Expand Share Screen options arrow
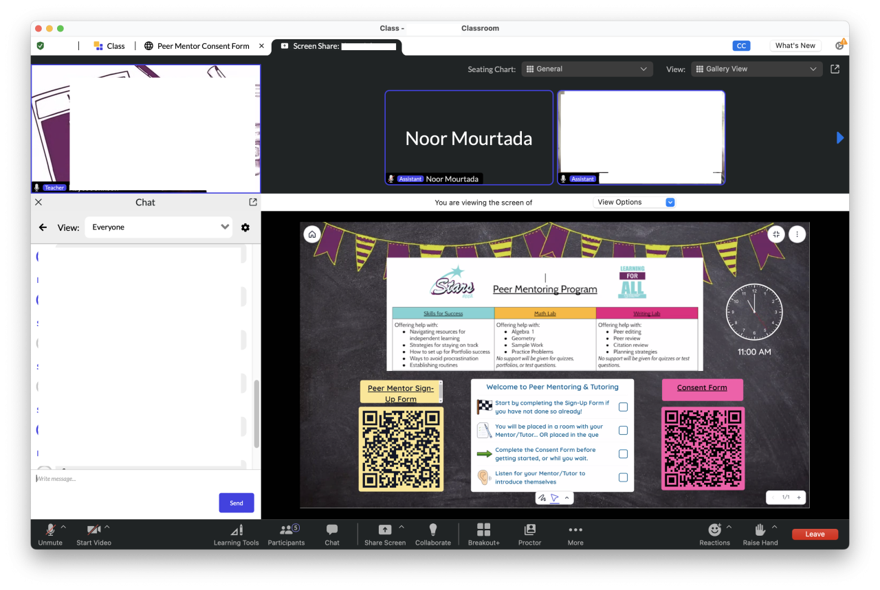The height and width of the screenshot is (590, 880). tap(401, 527)
